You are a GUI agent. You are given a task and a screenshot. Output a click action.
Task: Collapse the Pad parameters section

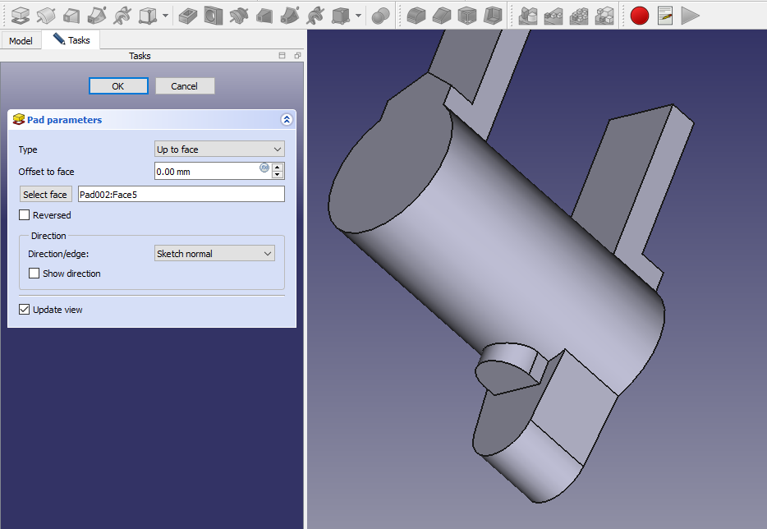point(286,120)
